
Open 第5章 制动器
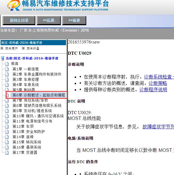pyautogui.click(x=24, y=90)
